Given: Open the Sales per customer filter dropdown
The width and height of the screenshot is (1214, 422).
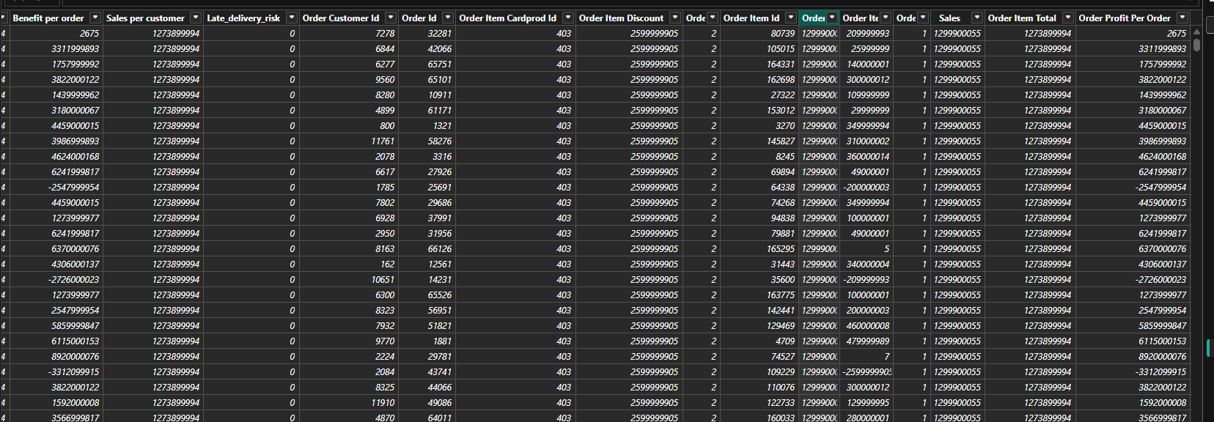Looking at the screenshot, I should 195,18.
